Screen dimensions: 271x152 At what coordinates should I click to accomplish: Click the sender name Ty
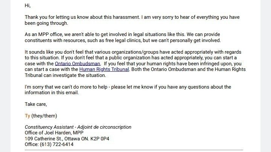[27, 116]
